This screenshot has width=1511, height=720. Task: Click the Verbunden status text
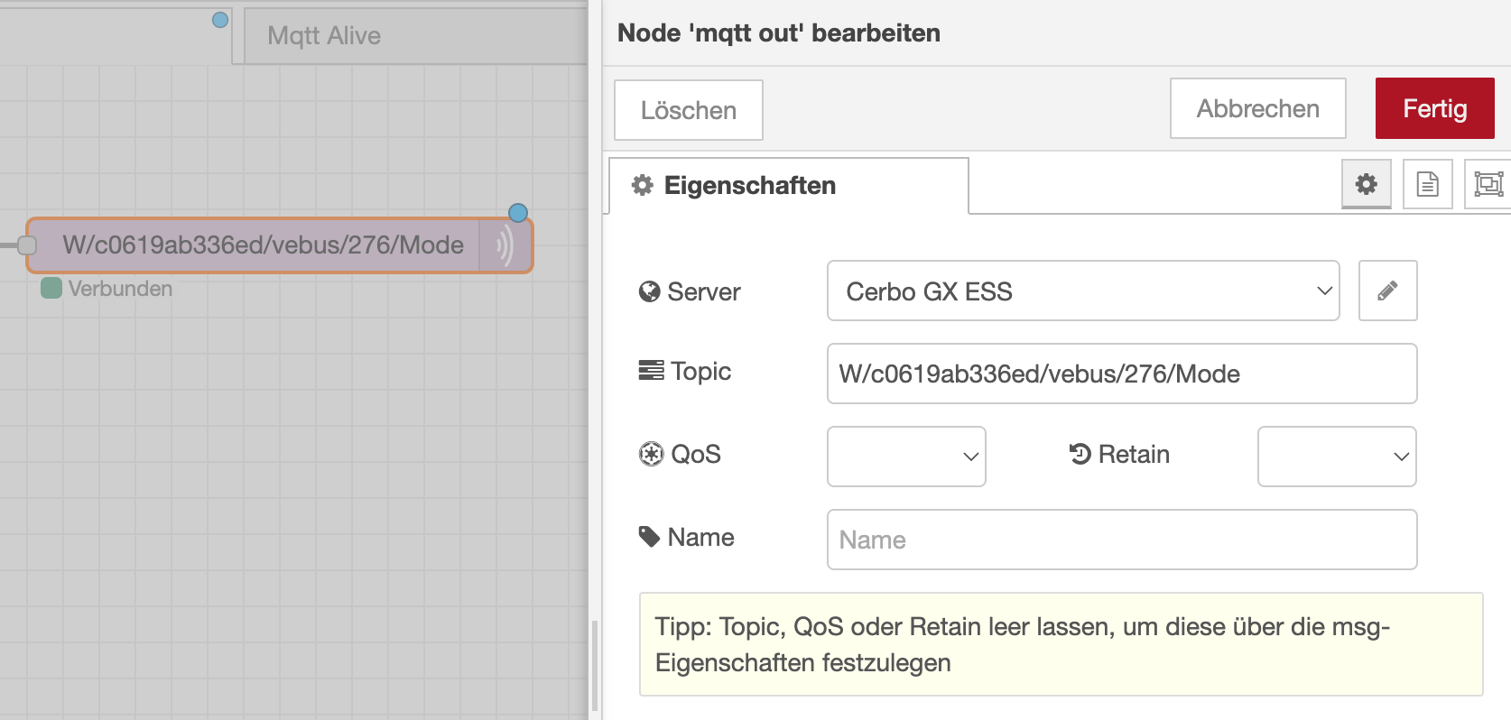click(x=120, y=289)
